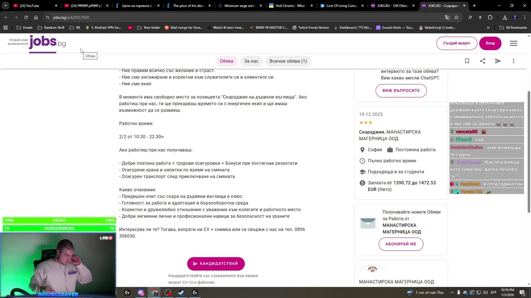Click the microphone icon in system tray
This screenshot has width=531, height=298.
point(458,293)
